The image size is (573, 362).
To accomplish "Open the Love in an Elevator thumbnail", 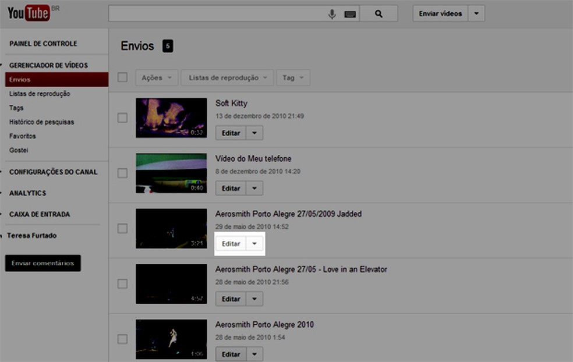I will pyautogui.click(x=171, y=284).
